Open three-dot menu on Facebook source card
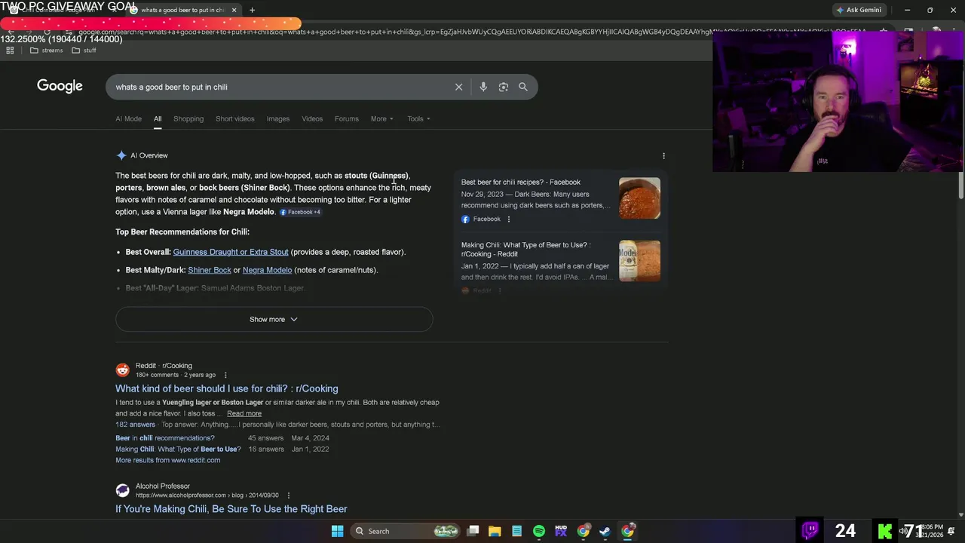965x543 pixels. 508,219
